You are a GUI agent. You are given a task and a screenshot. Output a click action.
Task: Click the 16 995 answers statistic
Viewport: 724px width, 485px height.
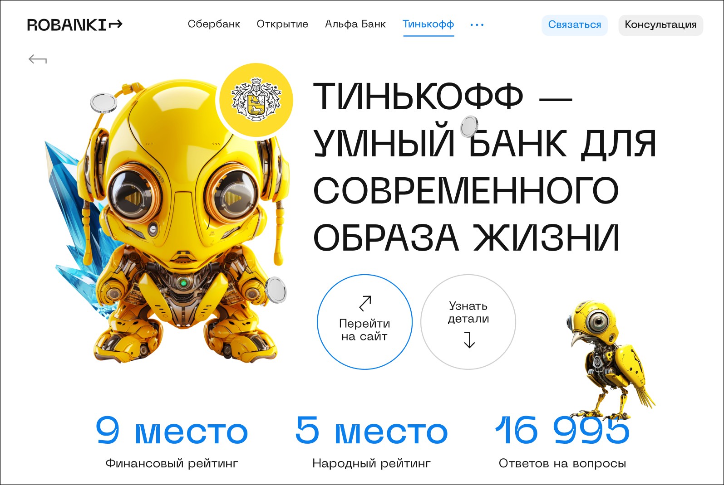tap(562, 431)
